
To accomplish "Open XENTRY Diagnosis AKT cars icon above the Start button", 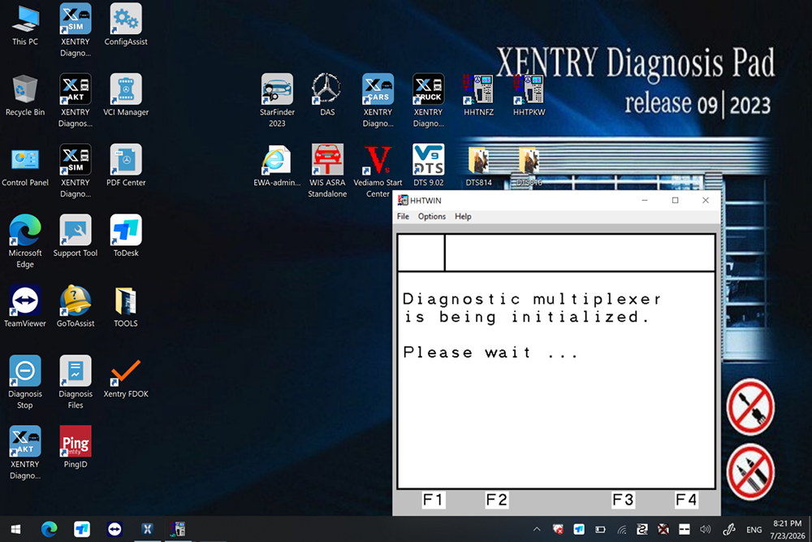I will pos(25,453).
